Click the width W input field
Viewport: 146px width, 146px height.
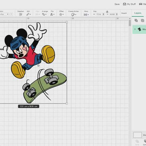99,14
